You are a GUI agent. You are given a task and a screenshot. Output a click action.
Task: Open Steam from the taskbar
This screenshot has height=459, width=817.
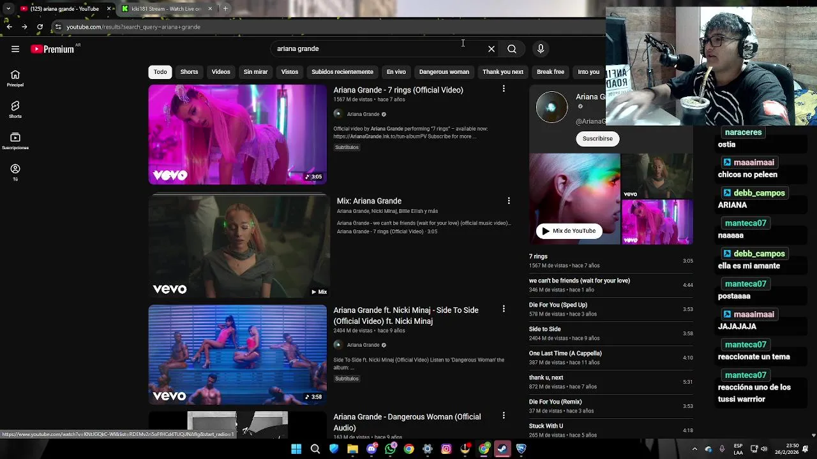click(x=502, y=449)
